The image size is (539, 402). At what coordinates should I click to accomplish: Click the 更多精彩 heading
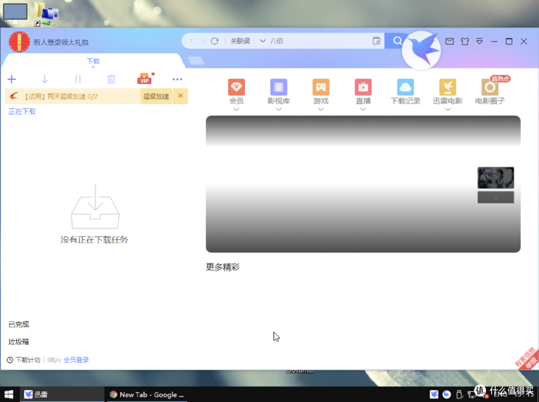[x=223, y=267]
